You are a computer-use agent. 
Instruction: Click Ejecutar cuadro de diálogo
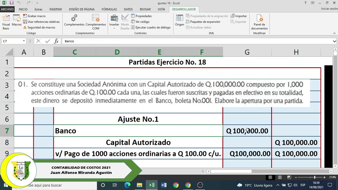coord(151,27)
